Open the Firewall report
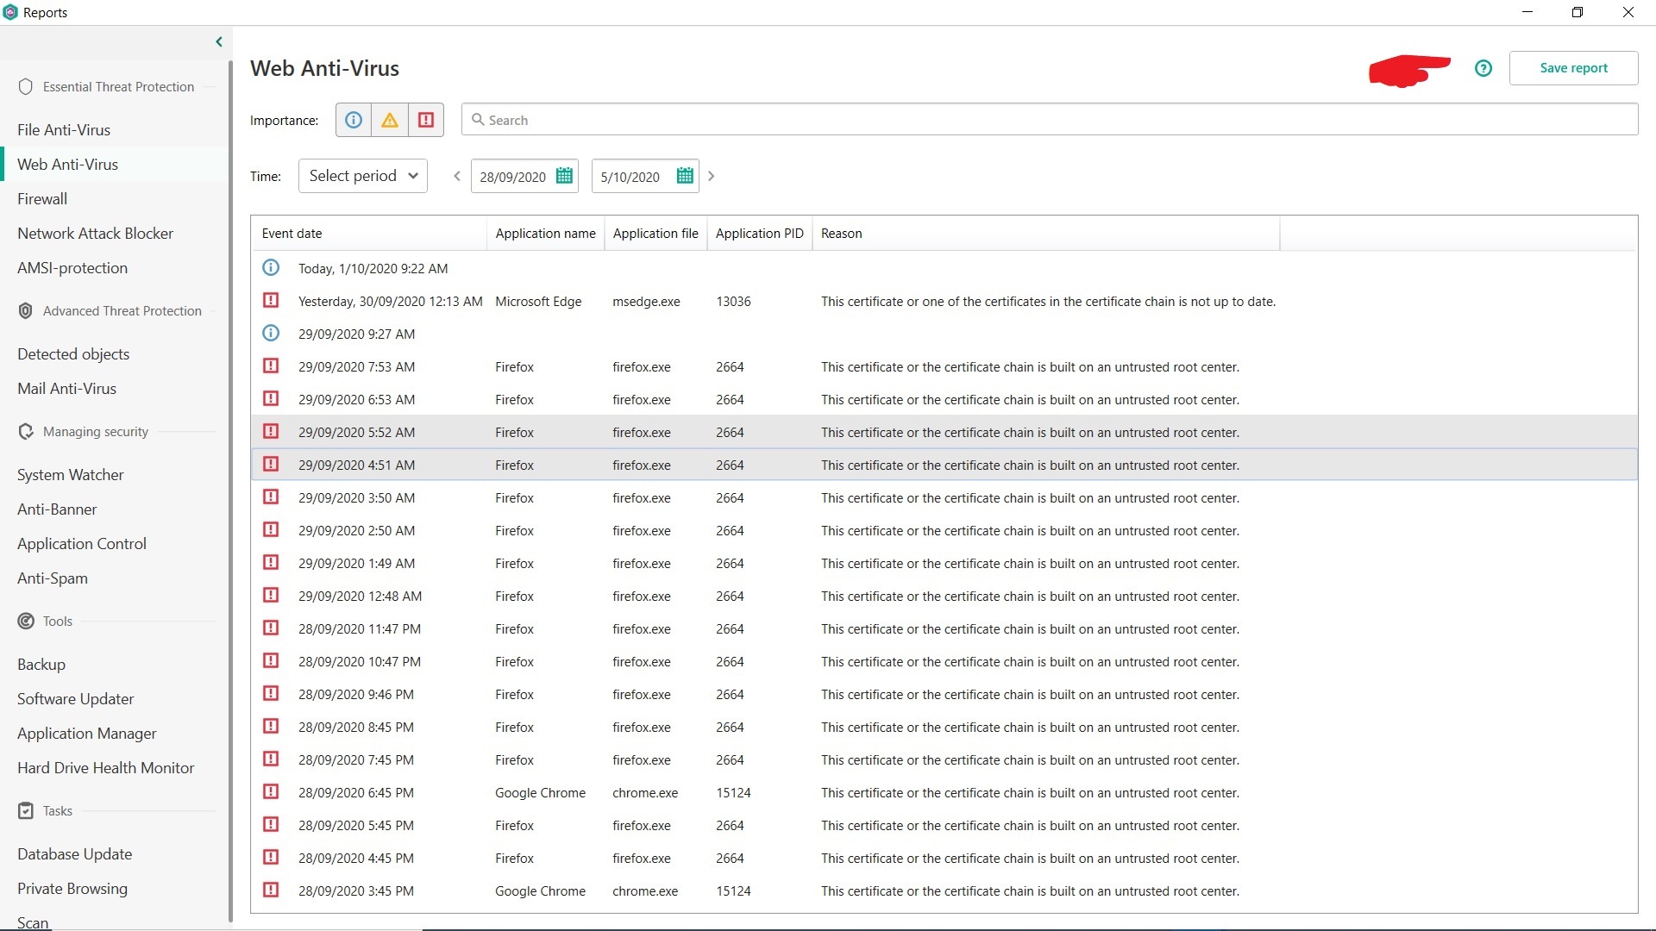The image size is (1656, 931). coord(42,199)
